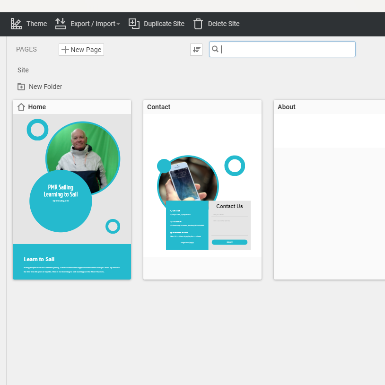The height and width of the screenshot is (385, 385).
Task: Open the Home page thumbnail
Action: click(72, 196)
